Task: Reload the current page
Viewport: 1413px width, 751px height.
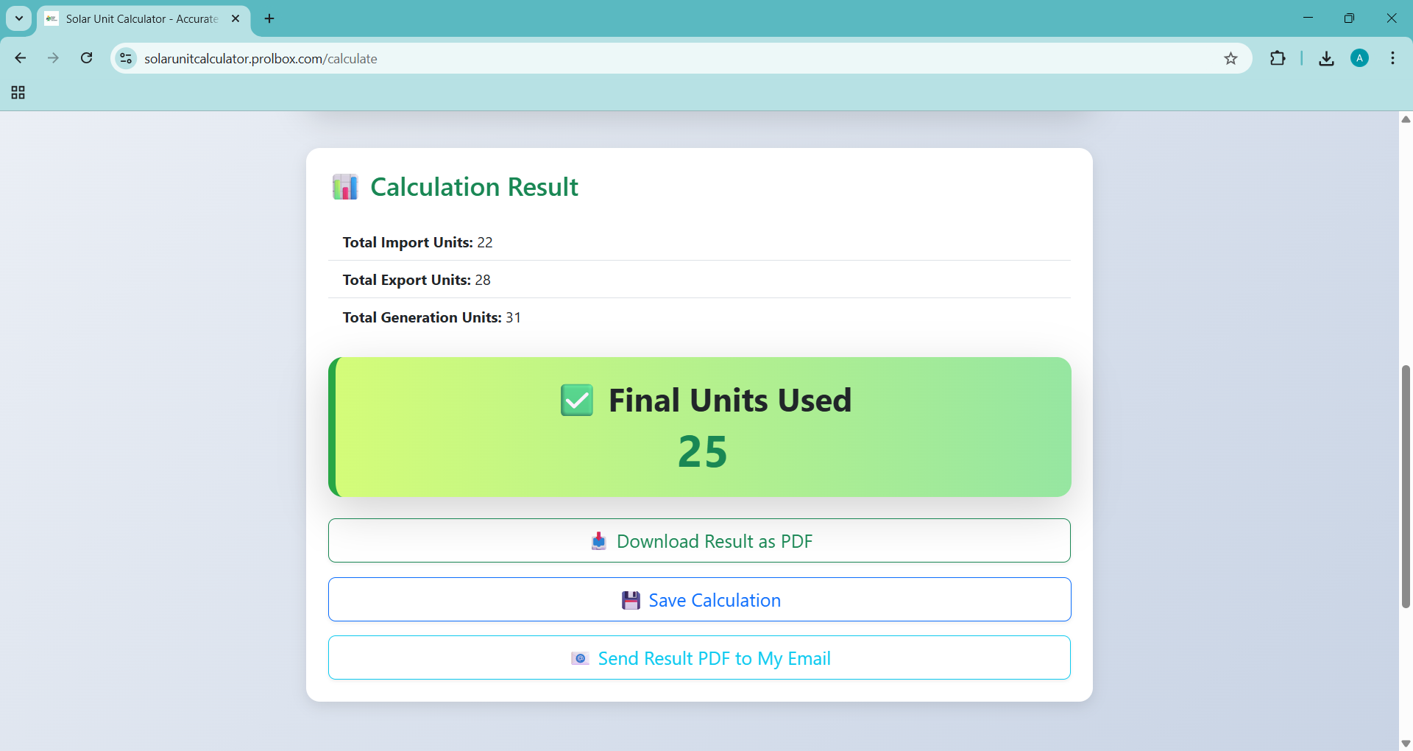Action: click(x=87, y=58)
